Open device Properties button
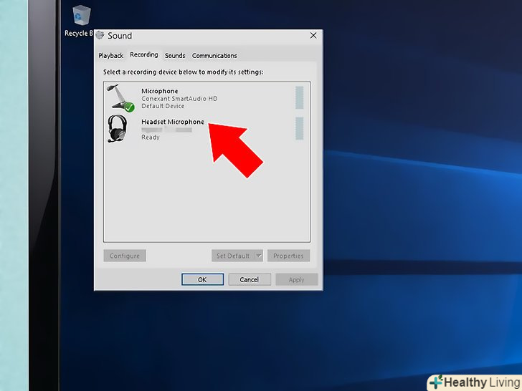Image resolution: width=522 pixels, height=391 pixels. (x=288, y=256)
